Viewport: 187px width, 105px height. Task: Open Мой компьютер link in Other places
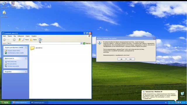(x=12, y=62)
